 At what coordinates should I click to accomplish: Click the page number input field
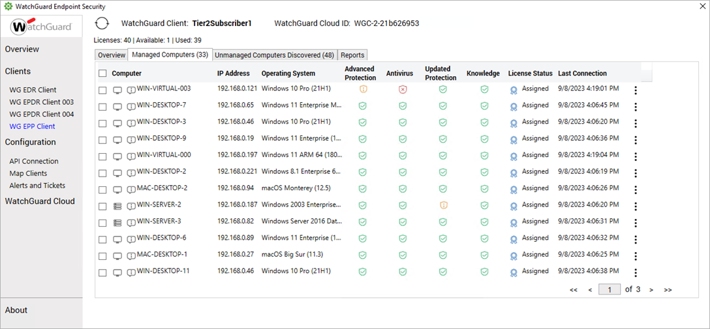point(610,290)
